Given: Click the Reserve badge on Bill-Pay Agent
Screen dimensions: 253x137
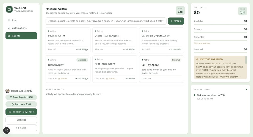Looking at the screenshot, I should click(x=176, y=60).
